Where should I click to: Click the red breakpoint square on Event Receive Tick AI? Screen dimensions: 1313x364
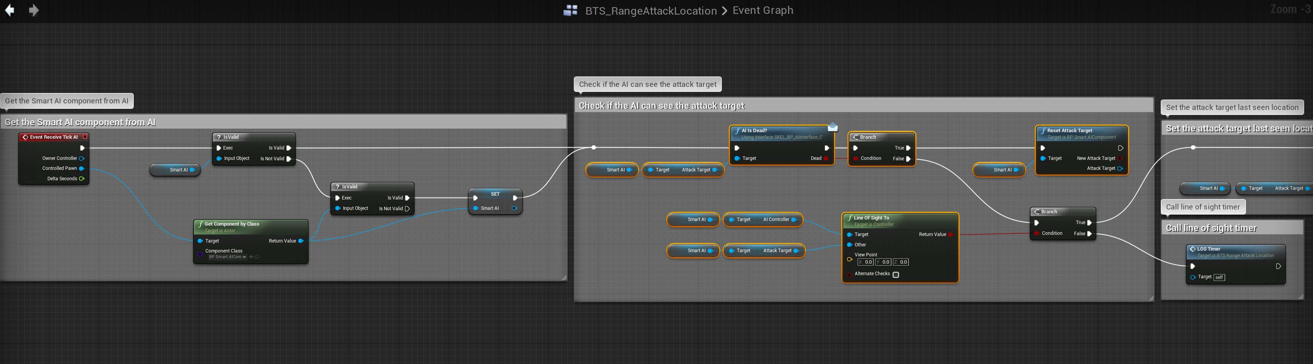point(85,137)
